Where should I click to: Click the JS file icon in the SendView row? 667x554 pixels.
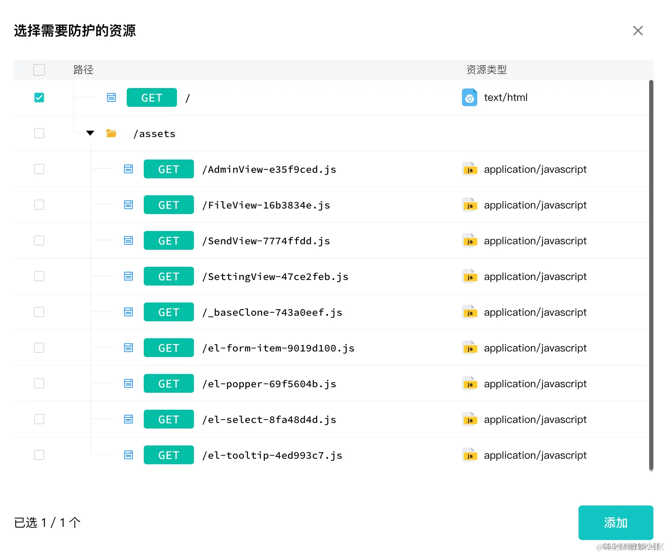click(x=470, y=240)
